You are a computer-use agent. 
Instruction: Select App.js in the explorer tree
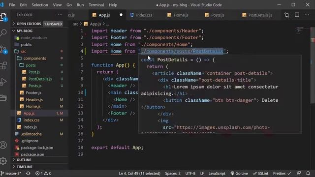[29, 114]
